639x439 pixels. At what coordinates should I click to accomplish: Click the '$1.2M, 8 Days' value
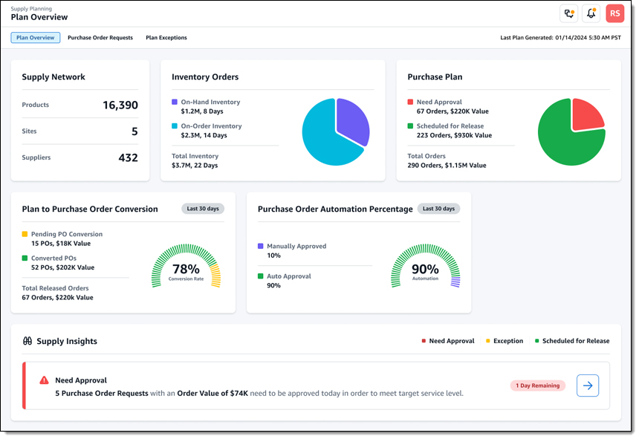[x=202, y=111]
